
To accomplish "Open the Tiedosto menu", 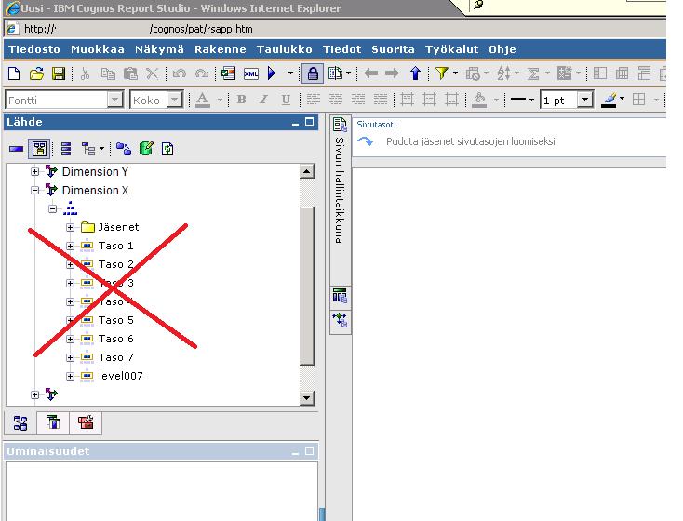I will [34, 49].
